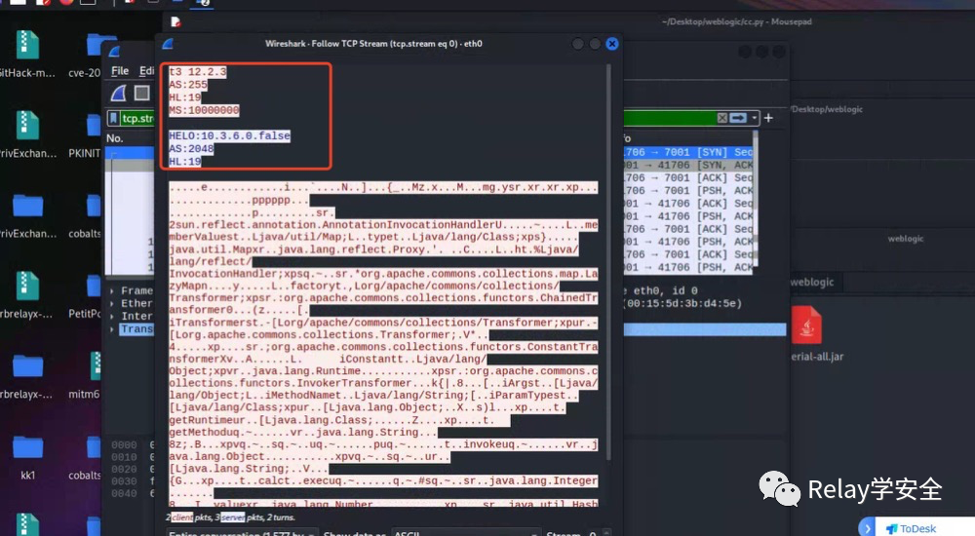975x536 pixels.
Task: Click the Mousepad document icon
Action: [x=175, y=22]
